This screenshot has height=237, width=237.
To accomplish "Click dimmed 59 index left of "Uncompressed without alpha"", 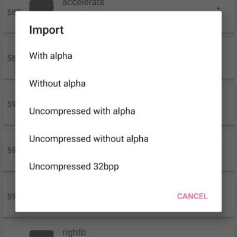I will pyautogui.click(x=11, y=150).
